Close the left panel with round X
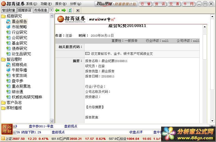Viewport: 216px width, 142px height. 51,10
